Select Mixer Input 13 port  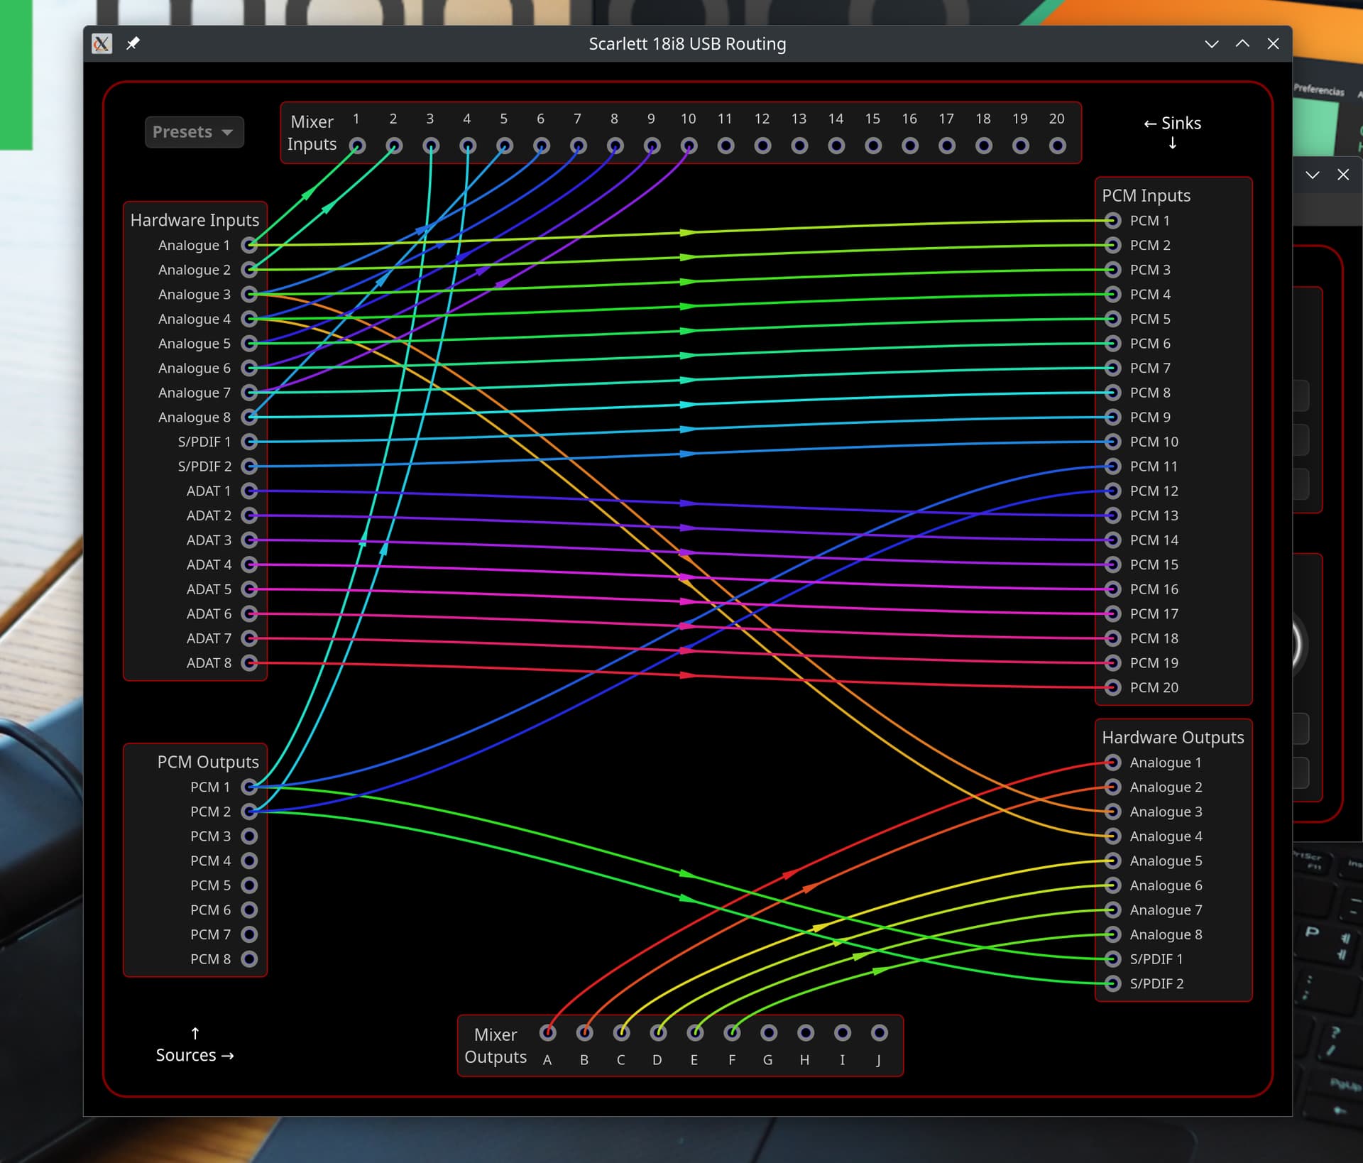pos(799,146)
